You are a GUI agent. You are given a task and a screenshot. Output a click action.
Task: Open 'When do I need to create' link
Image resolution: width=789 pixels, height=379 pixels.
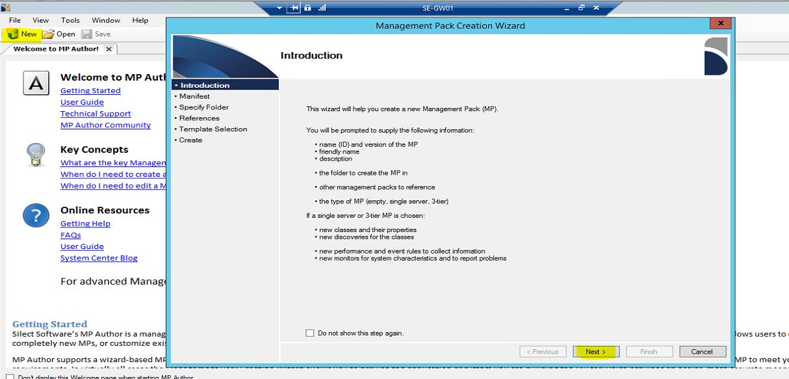pos(113,174)
